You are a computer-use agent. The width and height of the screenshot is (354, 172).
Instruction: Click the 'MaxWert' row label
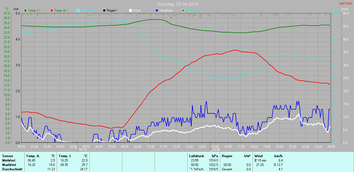9,165
